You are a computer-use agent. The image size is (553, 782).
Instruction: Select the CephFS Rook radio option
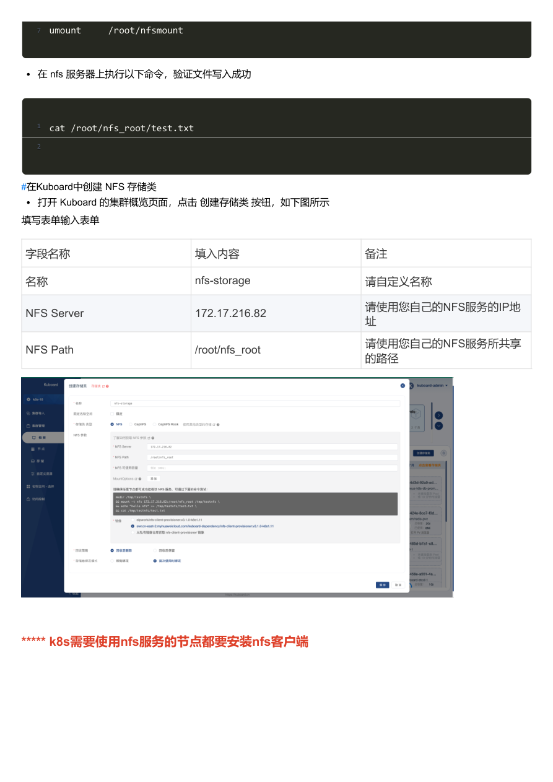click(154, 424)
